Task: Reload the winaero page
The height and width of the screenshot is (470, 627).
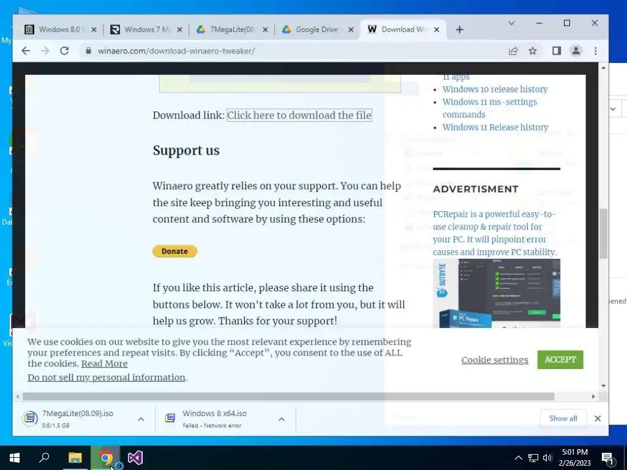Action: click(64, 51)
